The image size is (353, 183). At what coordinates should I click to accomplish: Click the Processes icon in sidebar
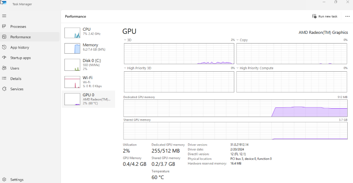(4, 26)
